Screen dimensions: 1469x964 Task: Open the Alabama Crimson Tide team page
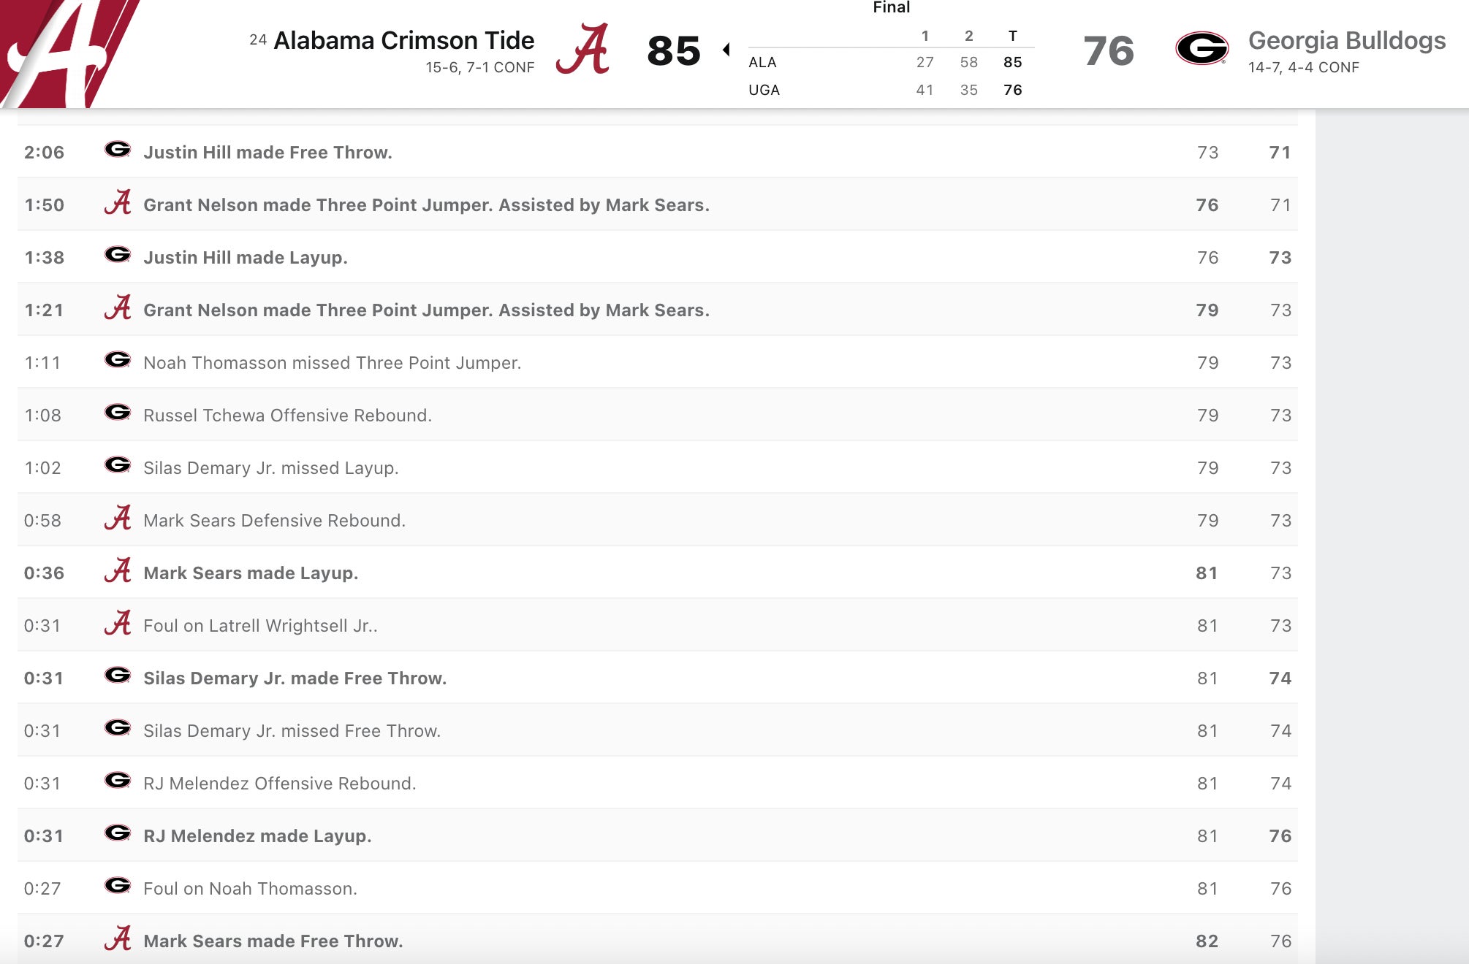pos(403,41)
